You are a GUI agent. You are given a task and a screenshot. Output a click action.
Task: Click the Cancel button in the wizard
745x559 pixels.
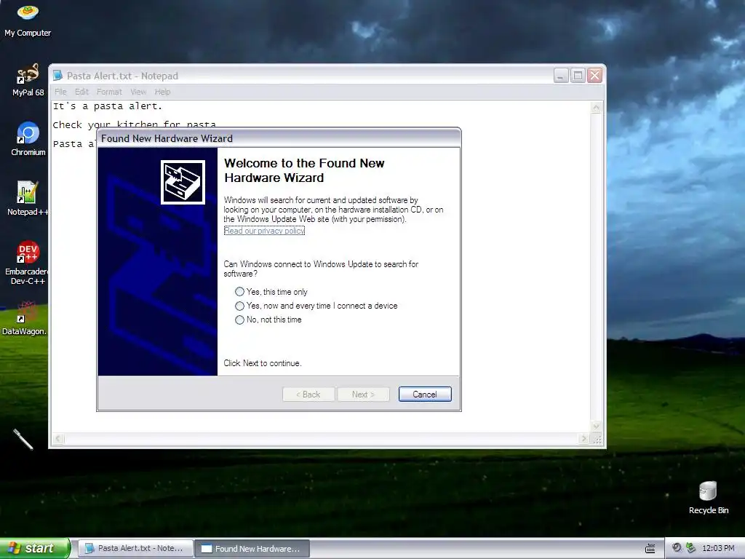pyautogui.click(x=425, y=394)
